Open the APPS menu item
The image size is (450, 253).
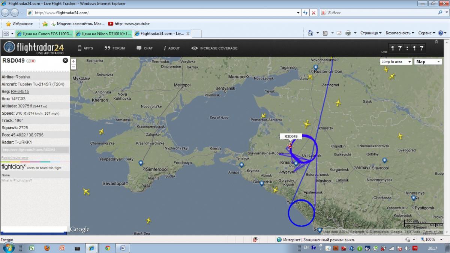[x=85, y=48]
